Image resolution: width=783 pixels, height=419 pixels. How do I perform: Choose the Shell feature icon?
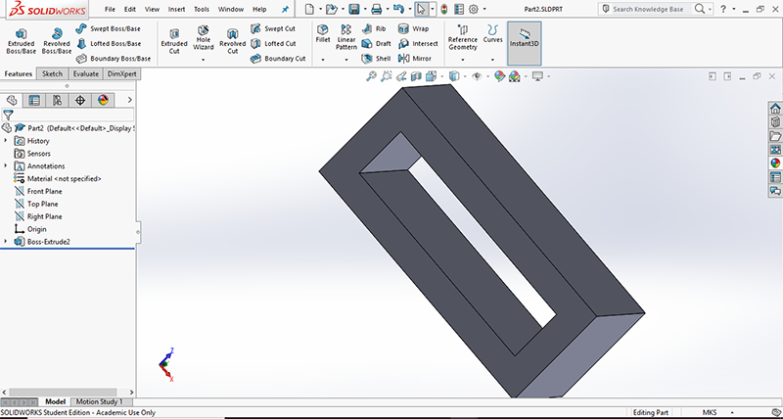tap(376, 59)
